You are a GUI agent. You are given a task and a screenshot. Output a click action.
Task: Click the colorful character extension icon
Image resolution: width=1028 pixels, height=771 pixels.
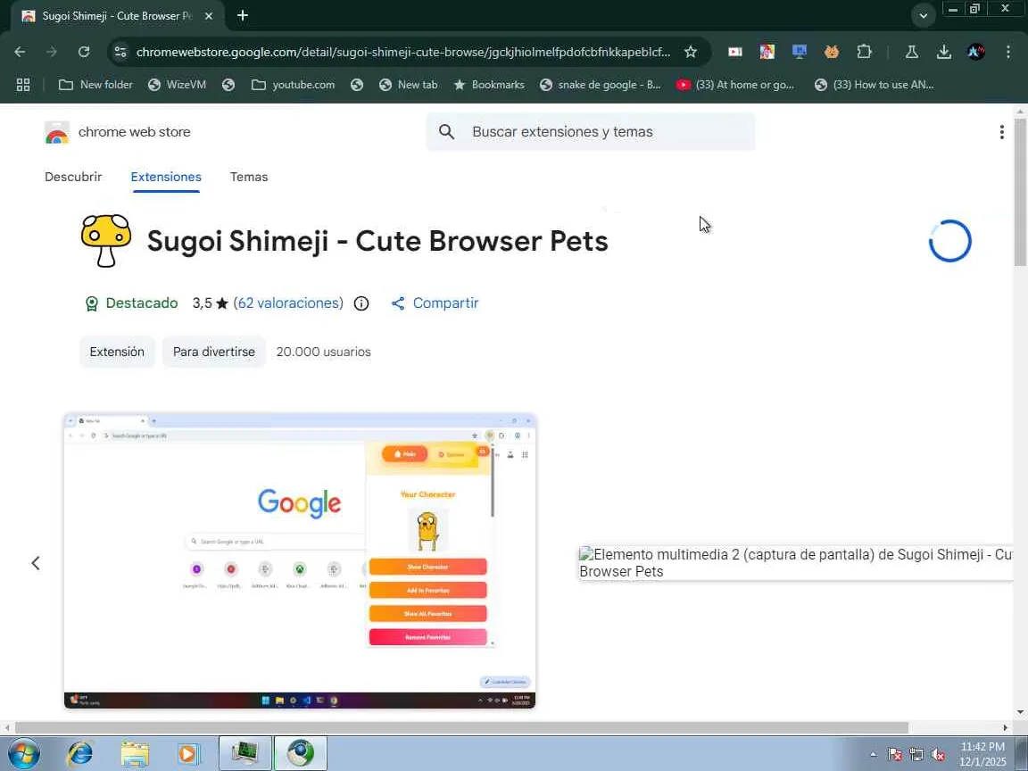click(767, 52)
